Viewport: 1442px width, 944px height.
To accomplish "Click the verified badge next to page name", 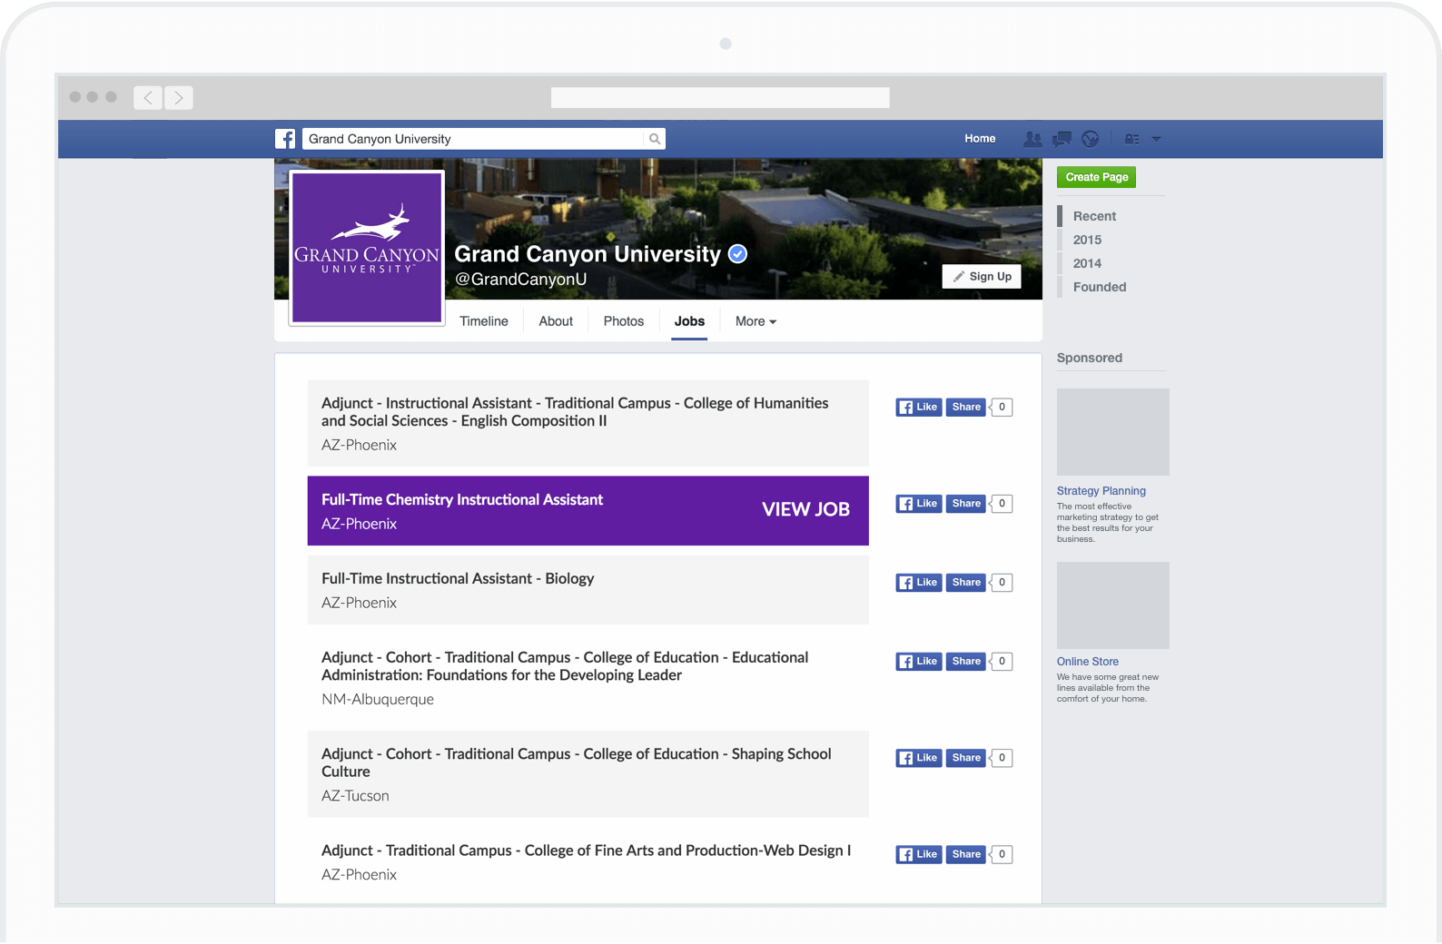I will coord(738,254).
